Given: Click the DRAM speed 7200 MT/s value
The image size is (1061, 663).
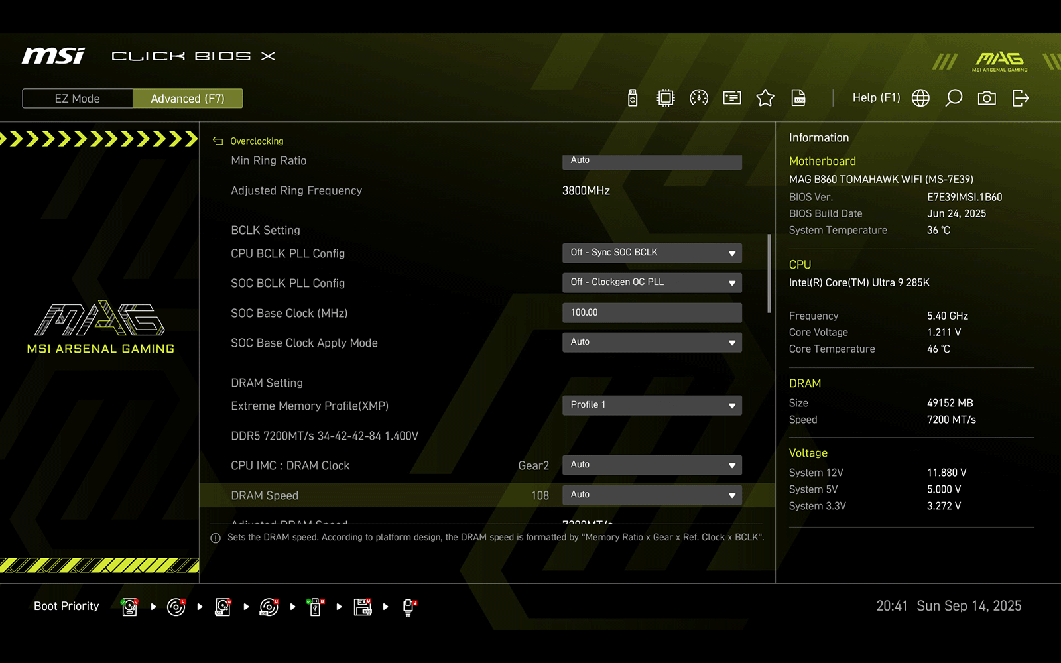Looking at the screenshot, I should [952, 420].
